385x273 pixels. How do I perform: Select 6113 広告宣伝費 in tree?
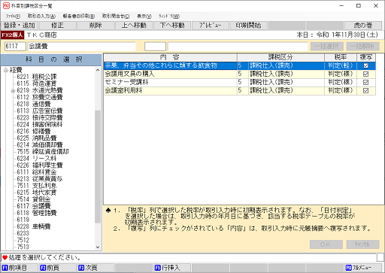pyautogui.click(x=40, y=111)
